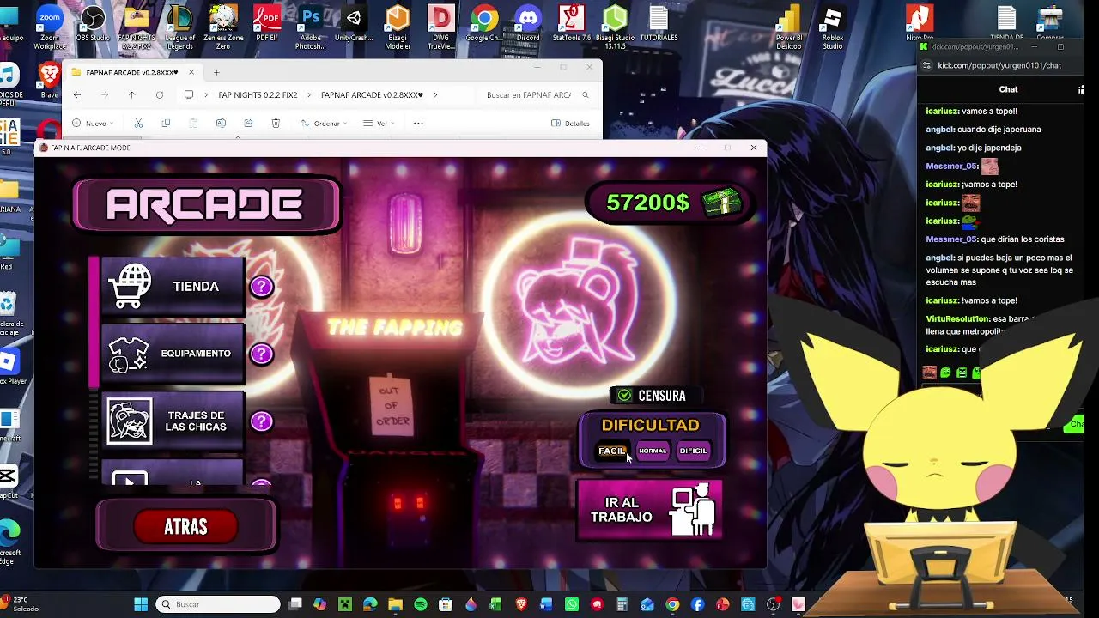Screen dimensions: 1099x618
Task: Go back in File Explorer navigation
Action: pyautogui.click(x=77, y=95)
